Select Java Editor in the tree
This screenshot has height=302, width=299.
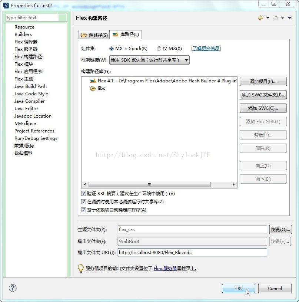coord(26,109)
